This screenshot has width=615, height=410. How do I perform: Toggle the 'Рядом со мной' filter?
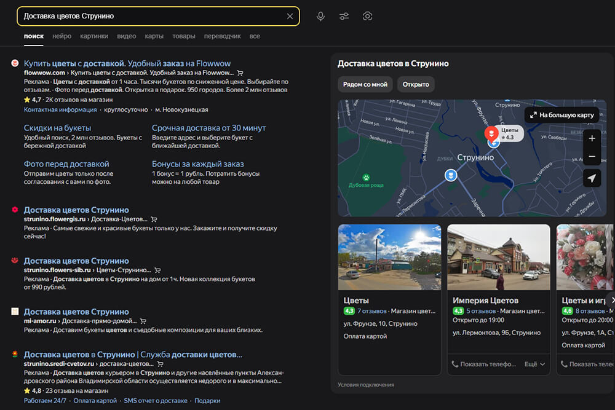[365, 84]
